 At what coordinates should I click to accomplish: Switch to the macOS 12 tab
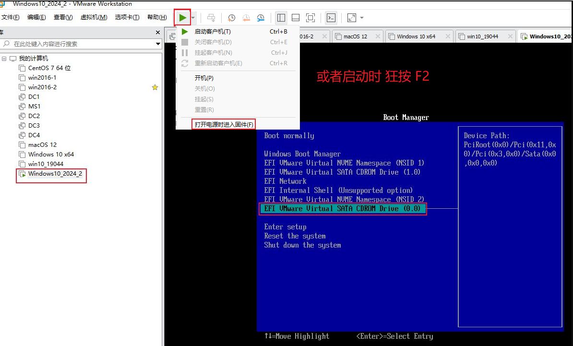click(355, 36)
